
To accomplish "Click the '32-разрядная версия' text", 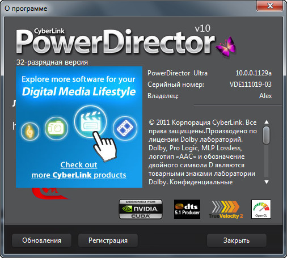I will [52, 62].
